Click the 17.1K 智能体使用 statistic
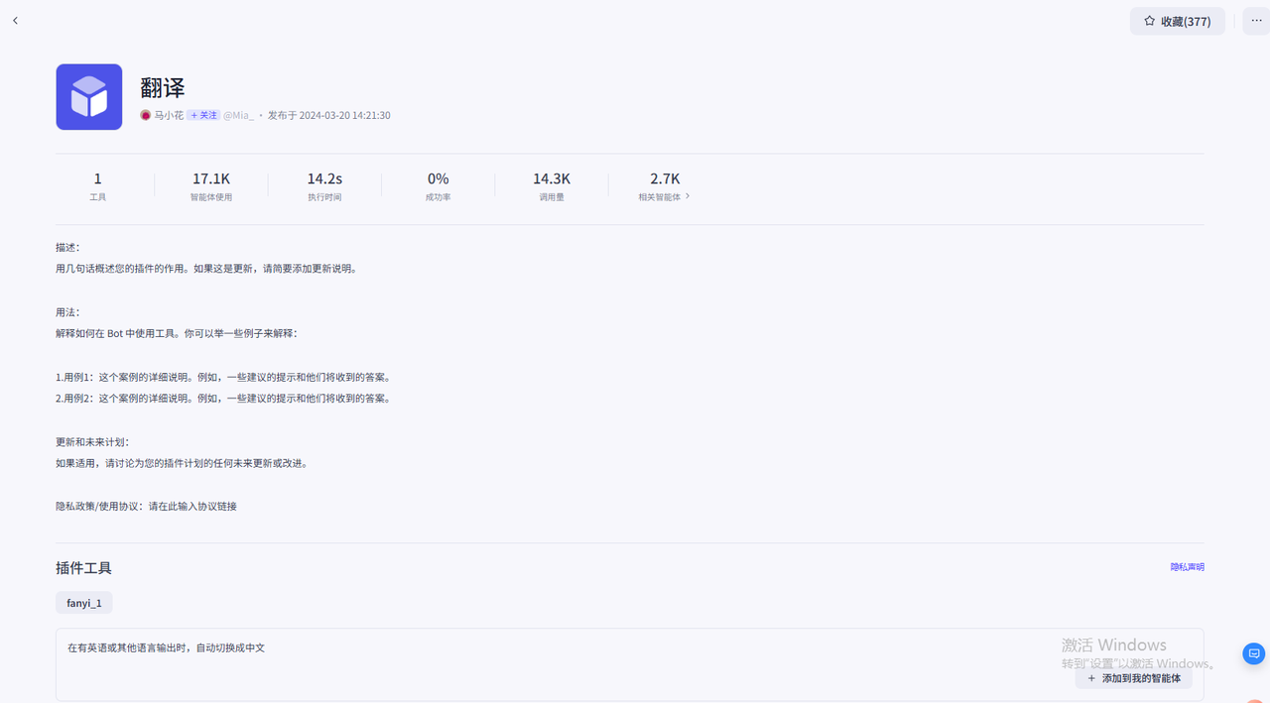 pyautogui.click(x=211, y=185)
